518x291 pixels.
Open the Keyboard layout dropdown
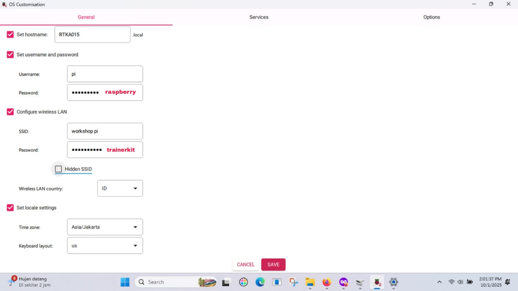[x=105, y=246]
